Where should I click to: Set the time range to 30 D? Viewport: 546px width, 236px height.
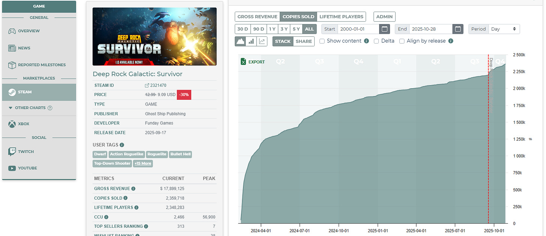[x=243, y=29]
